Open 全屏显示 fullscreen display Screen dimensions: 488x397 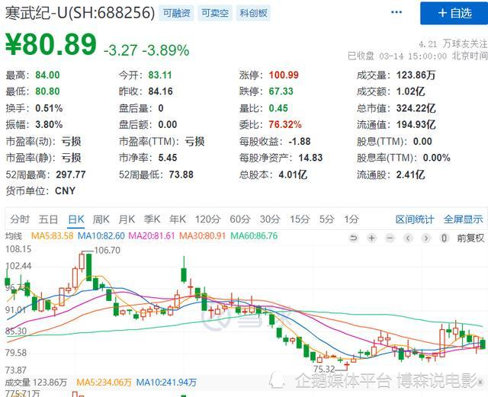(x=463, y=219)
